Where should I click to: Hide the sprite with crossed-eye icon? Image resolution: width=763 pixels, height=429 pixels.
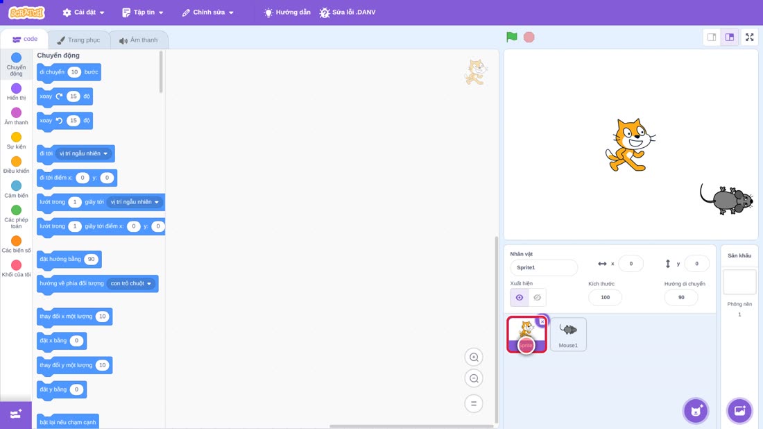tap(537, 298)
